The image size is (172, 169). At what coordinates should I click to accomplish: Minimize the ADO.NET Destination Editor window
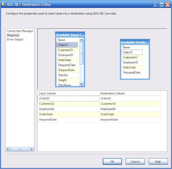155,4
